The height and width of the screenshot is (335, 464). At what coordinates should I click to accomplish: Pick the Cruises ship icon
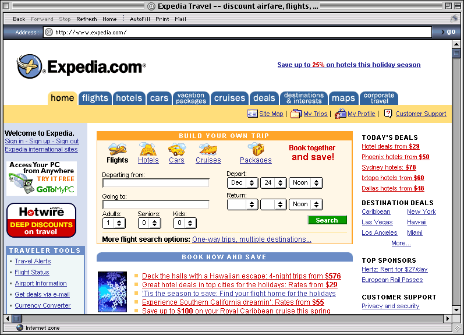208,149
